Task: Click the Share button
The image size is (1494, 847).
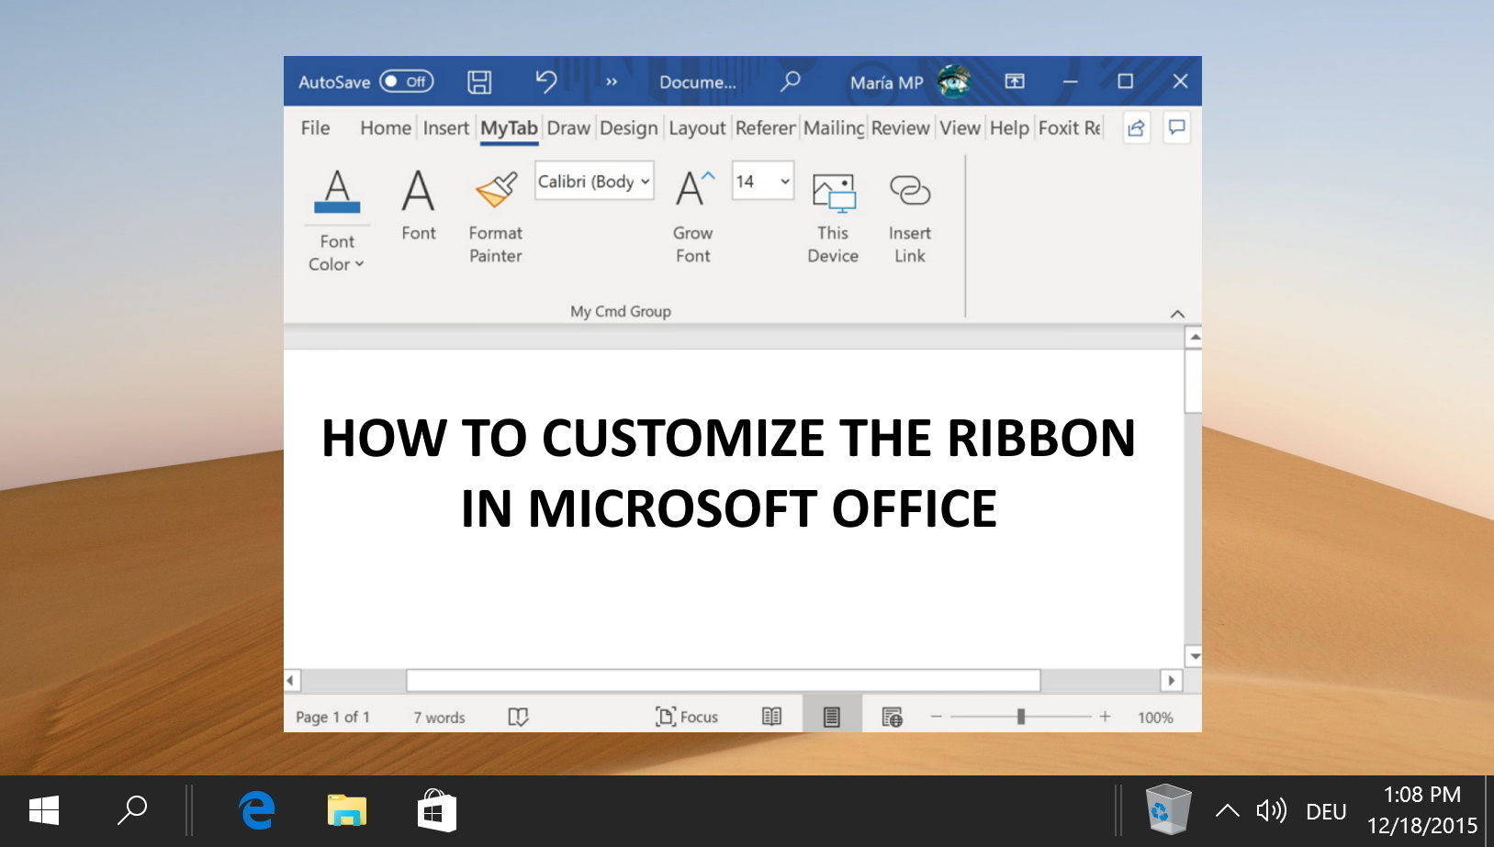Action: point(1137,128)
